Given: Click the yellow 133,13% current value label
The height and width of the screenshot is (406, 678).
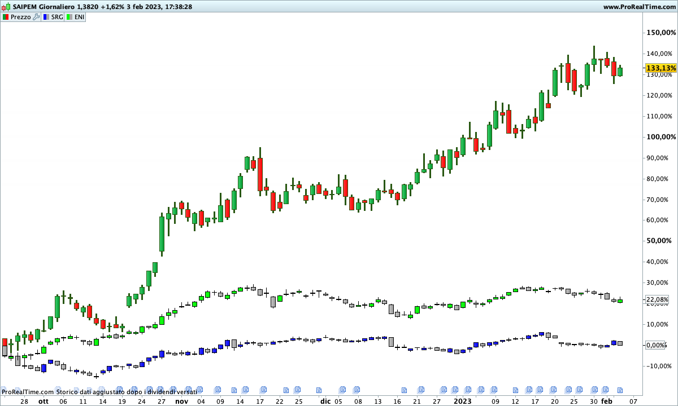Looking at the screenshot, I should pos(661,68).
